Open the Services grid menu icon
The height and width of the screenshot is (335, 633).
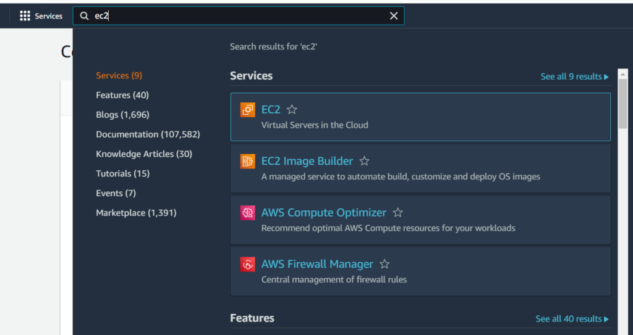25,16
